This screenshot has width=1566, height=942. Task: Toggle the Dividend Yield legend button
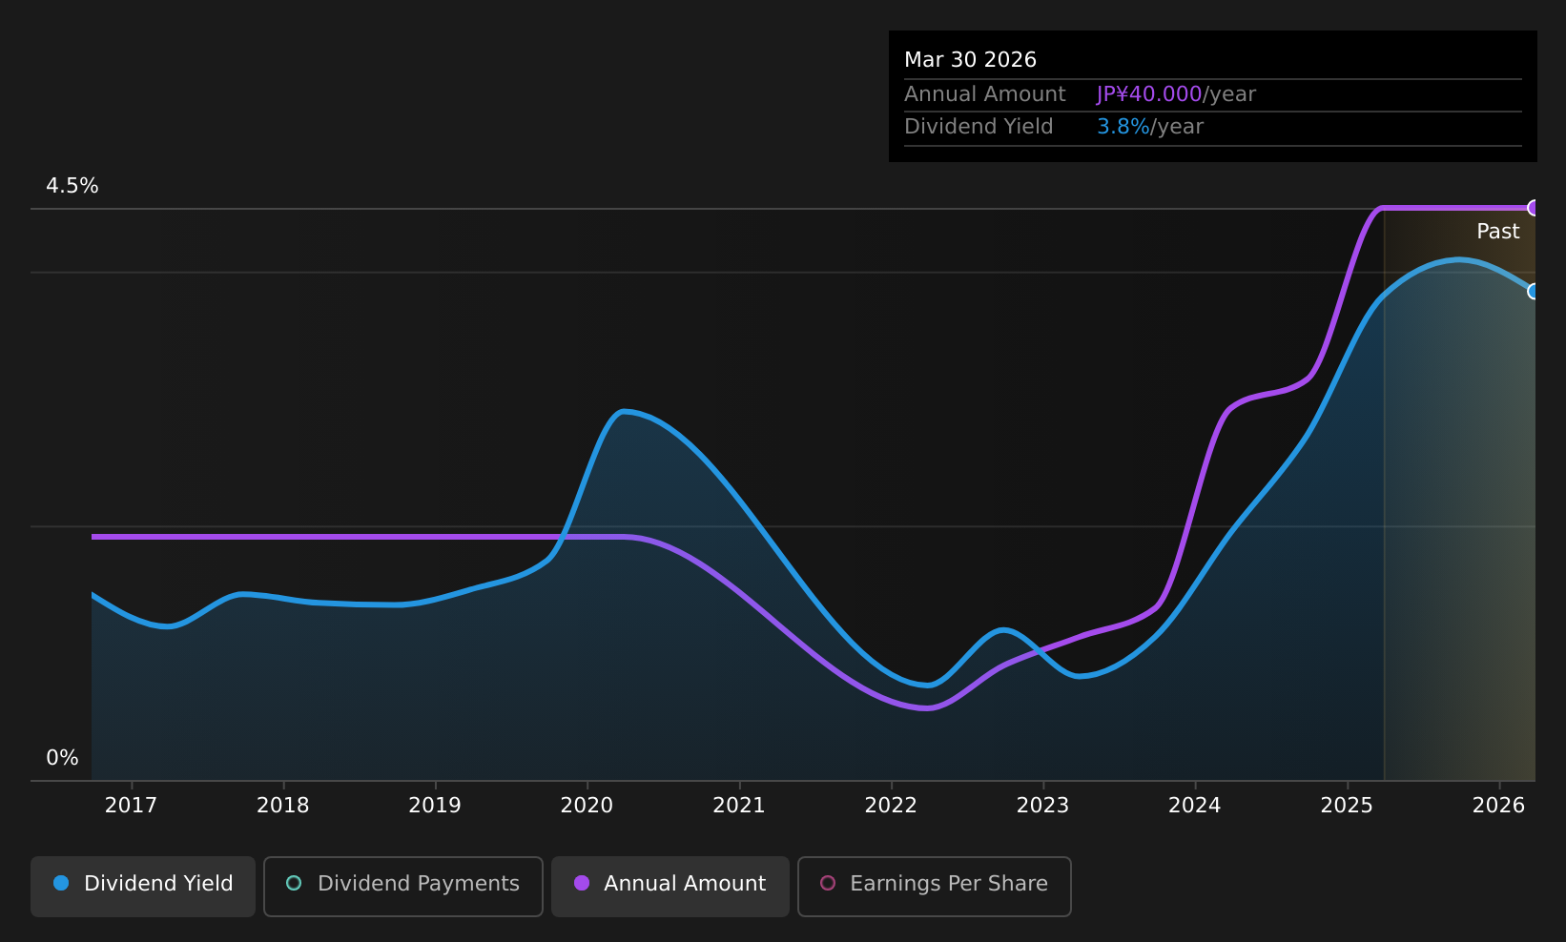pos(143,886)
